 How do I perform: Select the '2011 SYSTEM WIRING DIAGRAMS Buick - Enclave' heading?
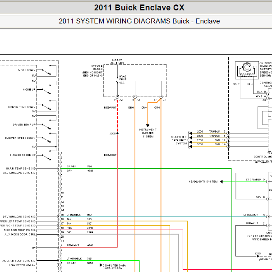coord(139,21)
